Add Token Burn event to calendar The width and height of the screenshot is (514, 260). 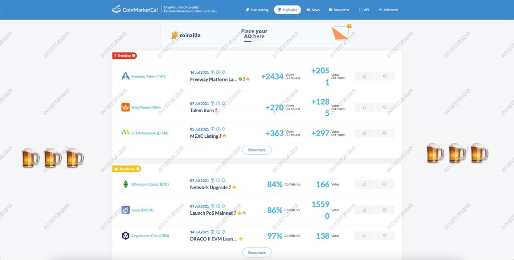[212, 104]
